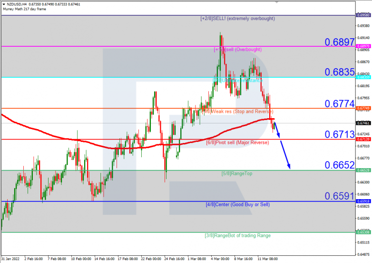Viewport: 372px width, 263px height.
Task: Select the '[5/8]RangeTop' green label
Action: coord(237,173)
